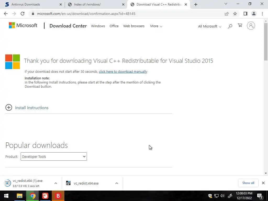
Task: Open the browser side panel
Action: click(x=245, y=14)
